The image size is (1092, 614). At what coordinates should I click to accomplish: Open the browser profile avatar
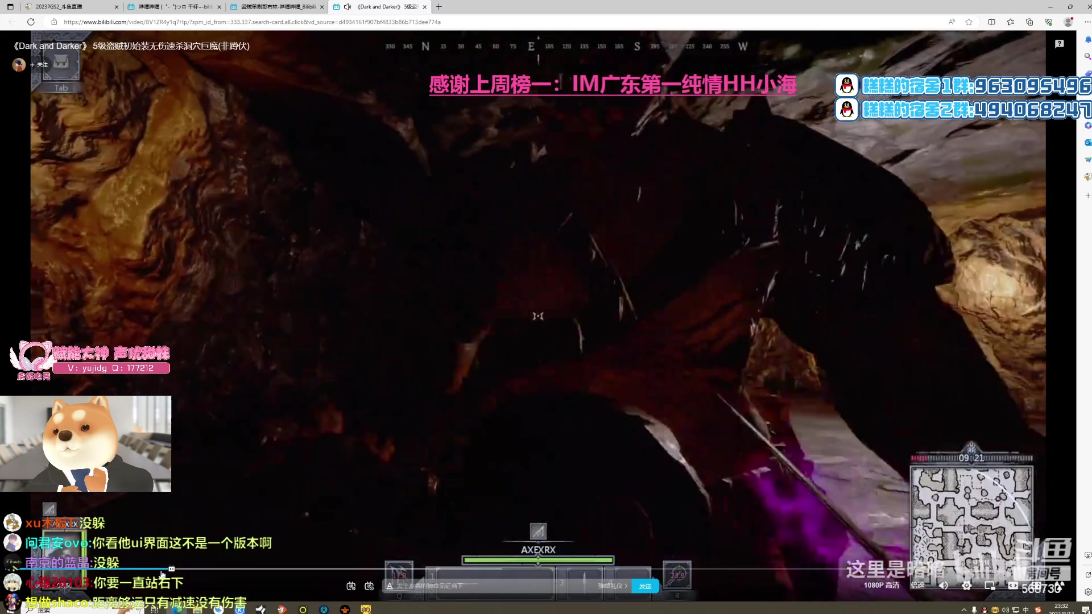click(x=1068, y=22)
